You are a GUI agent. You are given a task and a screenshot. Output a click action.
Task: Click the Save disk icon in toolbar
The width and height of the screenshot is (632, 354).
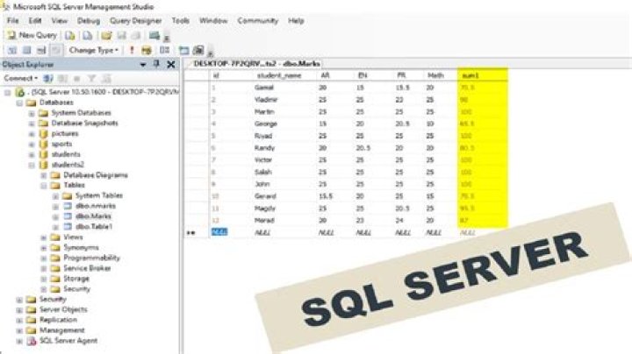122,35
